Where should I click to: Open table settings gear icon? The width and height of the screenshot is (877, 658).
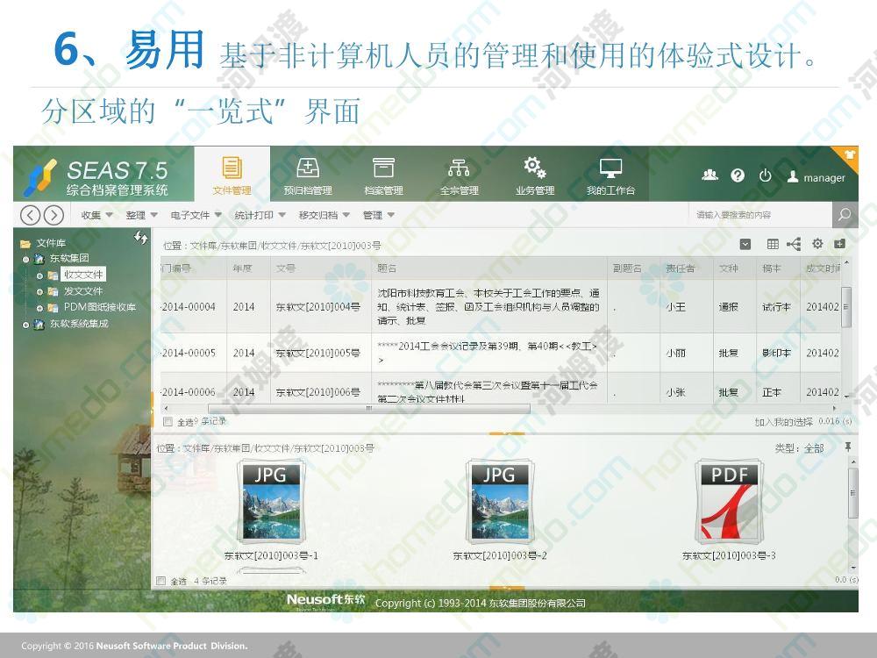tap(817, 244)
